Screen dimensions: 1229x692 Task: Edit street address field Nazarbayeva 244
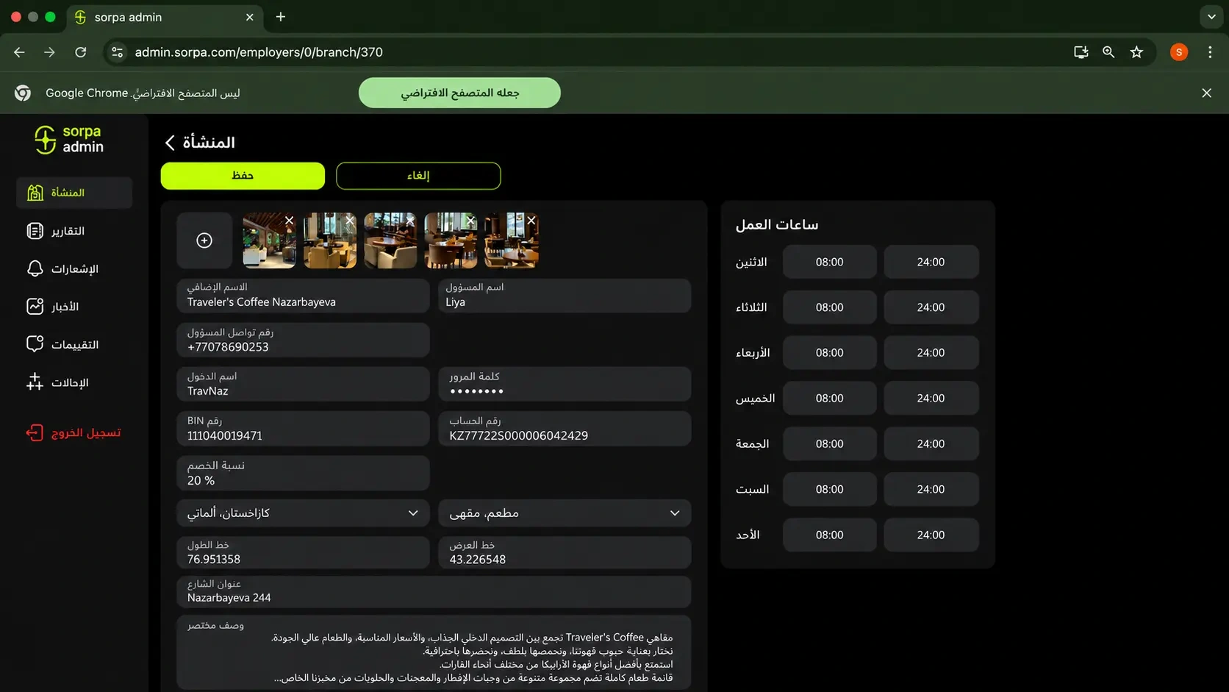click(x=434, y=591)
